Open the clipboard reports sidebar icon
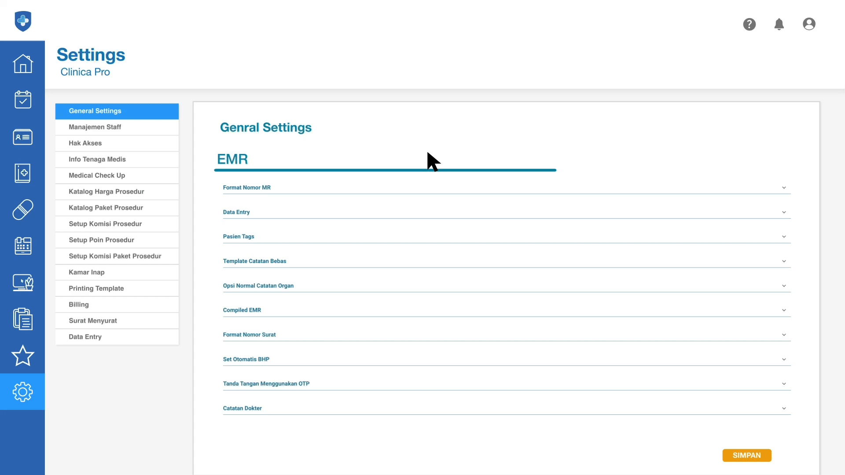The height and width of the screenshot is (475, 845). click(22, 319)
